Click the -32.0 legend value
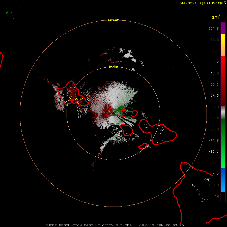The height and width of the screenshot is (227, 227). point(214,129)
